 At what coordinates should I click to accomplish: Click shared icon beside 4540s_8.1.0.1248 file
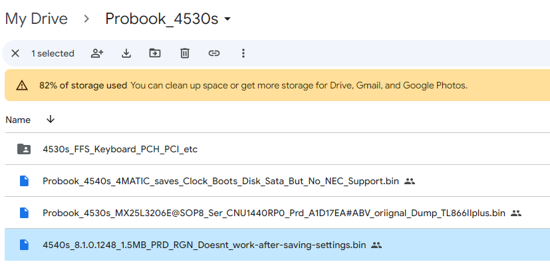(376, 245)
